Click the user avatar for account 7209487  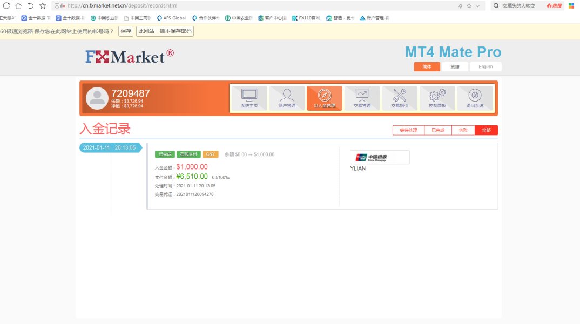click(x=97, y=98)
